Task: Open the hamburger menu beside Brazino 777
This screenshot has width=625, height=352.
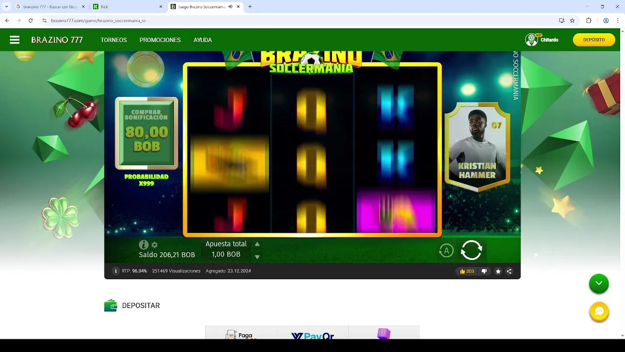Action: pyautogui.click(x=15, y=40)
